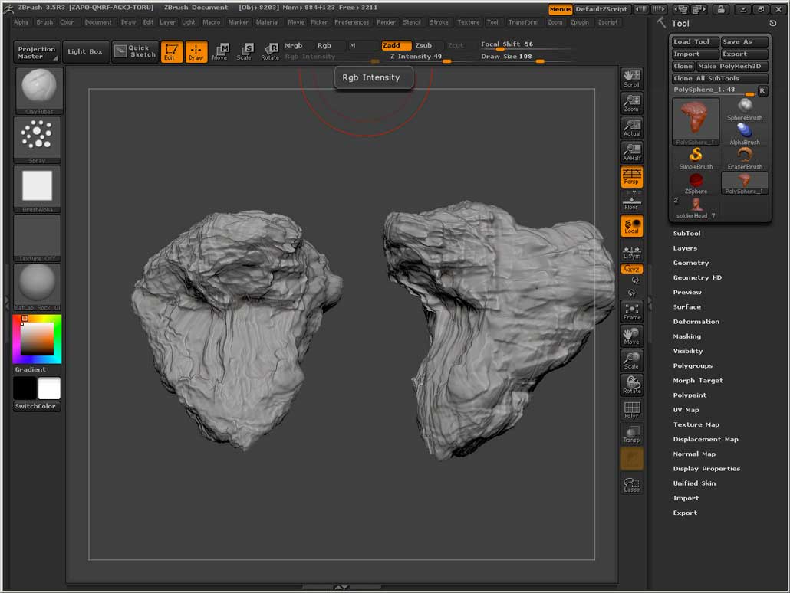
Task: Toggle Zsub sculpting mode
Action: [424, 45]
